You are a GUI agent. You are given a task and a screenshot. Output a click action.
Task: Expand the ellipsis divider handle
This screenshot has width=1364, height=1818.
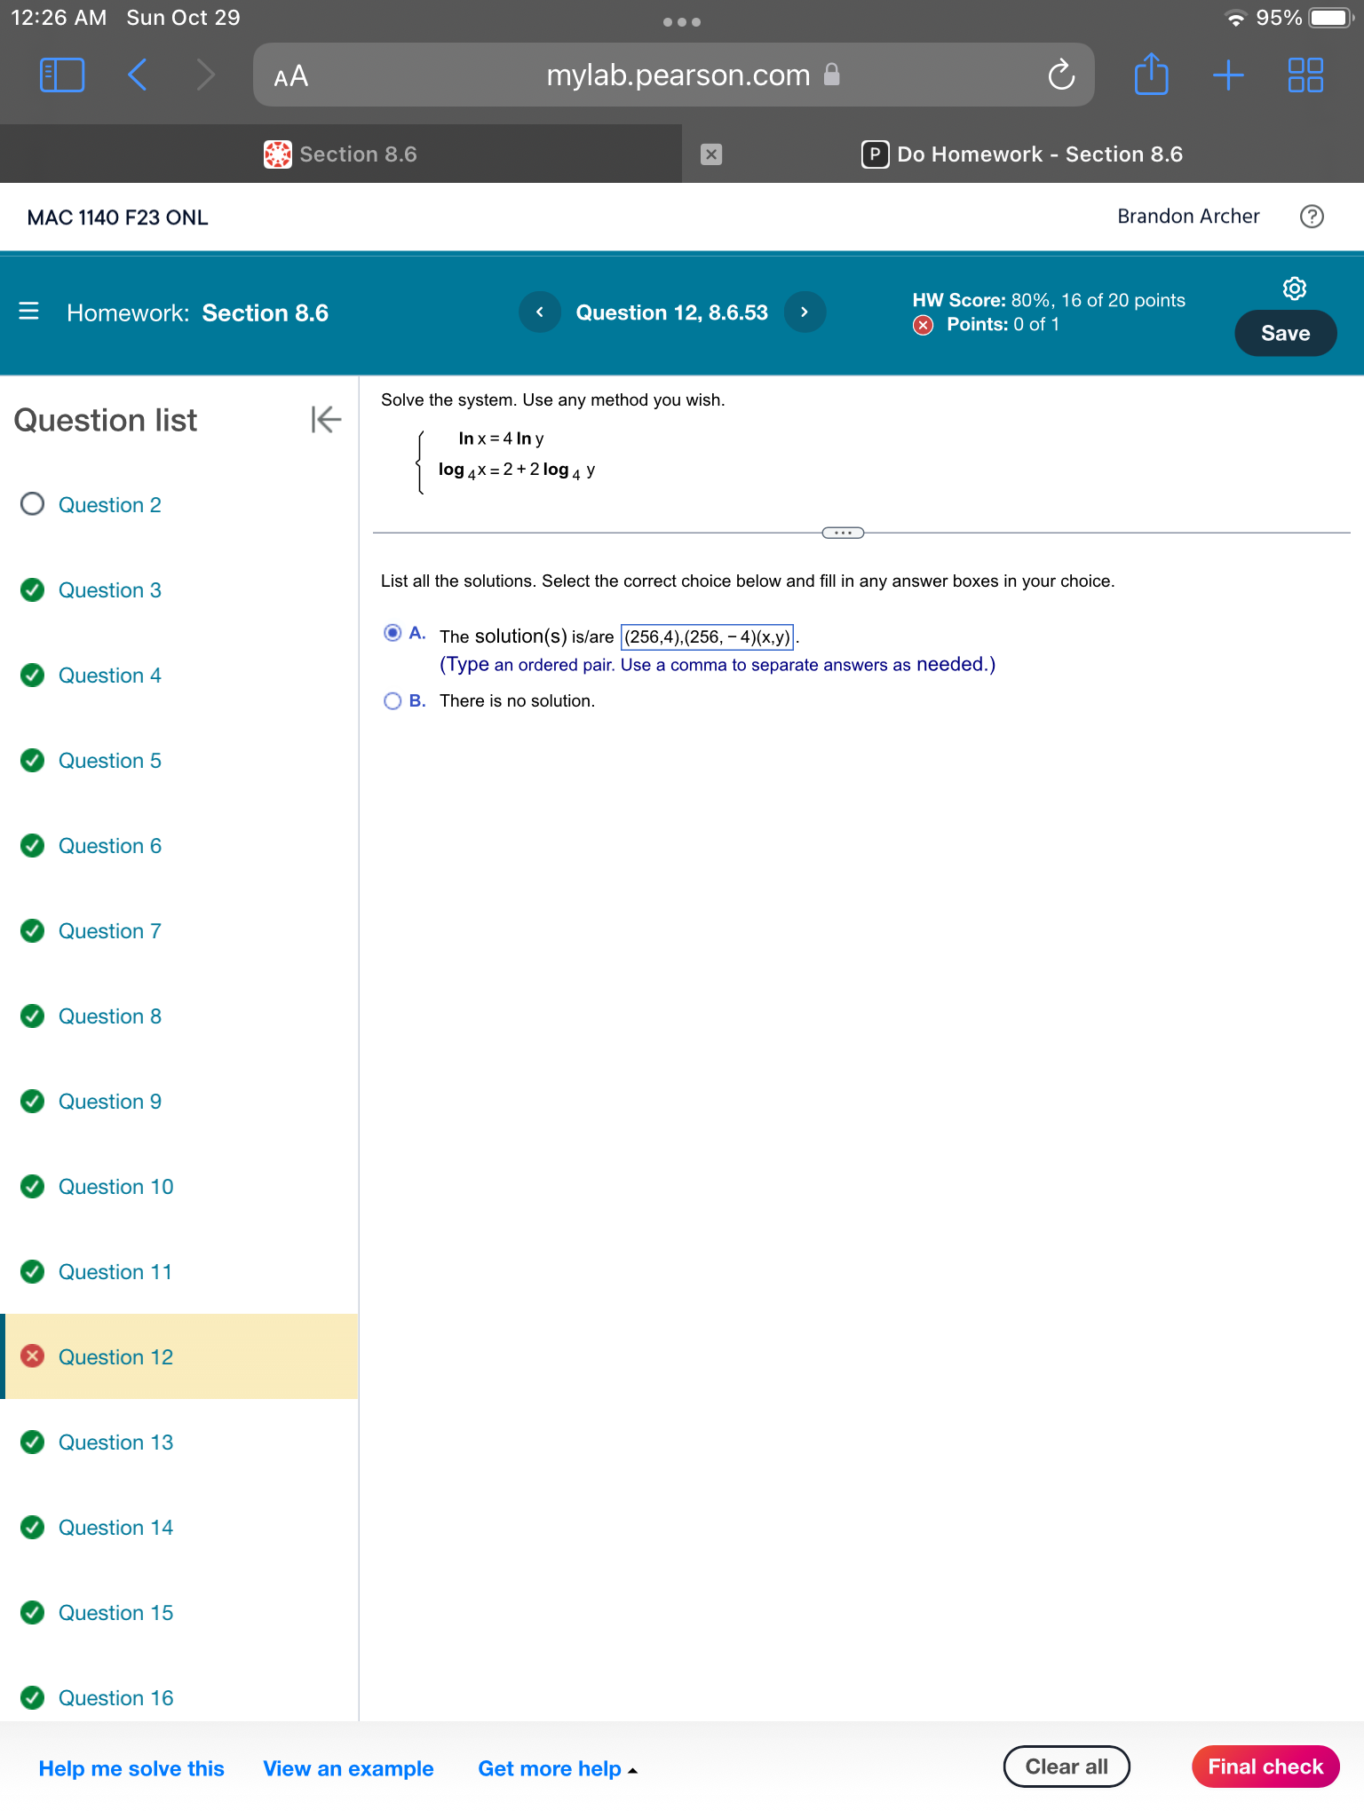(x=843, y=533)
